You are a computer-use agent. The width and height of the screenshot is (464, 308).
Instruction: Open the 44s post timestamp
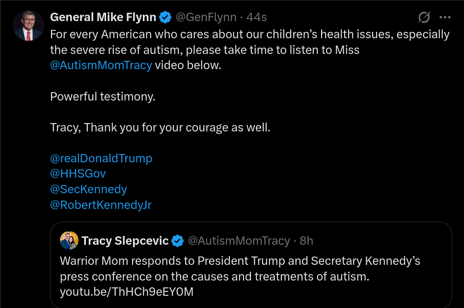pos(256,18)
